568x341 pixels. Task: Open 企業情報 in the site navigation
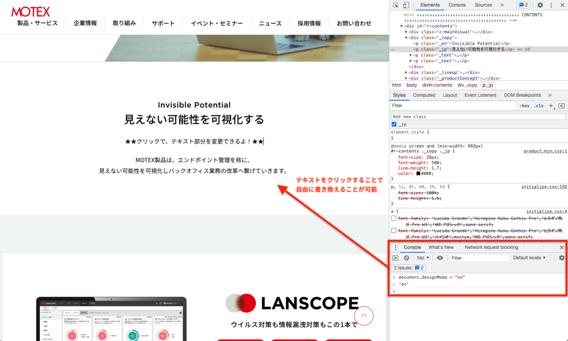point(85,23)
